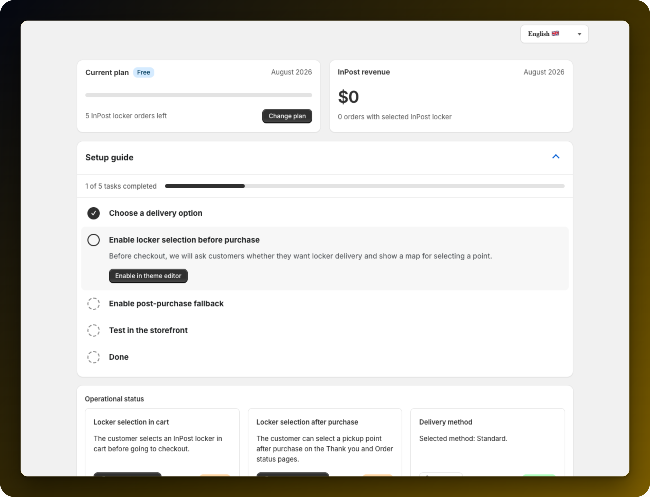Click '0 orders with selected InPost locker'
The image size is (650, 497).
tap(395, 117)
